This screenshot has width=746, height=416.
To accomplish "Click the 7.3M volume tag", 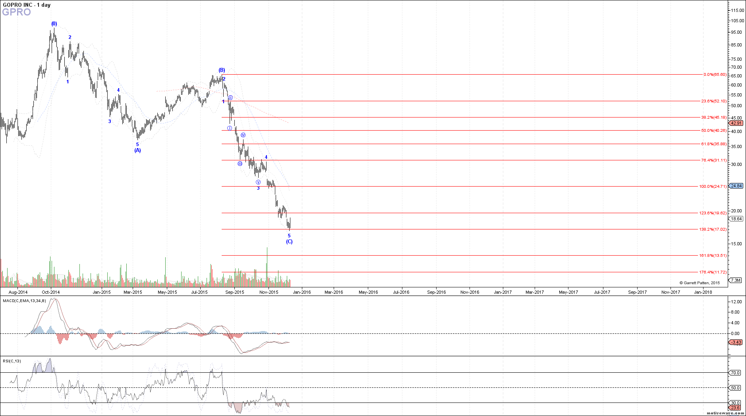I will click(736, 280).
